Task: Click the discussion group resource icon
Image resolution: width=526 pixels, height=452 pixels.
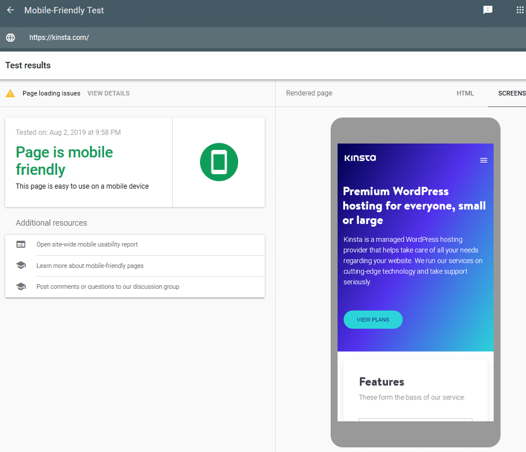Action: pos(21,286)
